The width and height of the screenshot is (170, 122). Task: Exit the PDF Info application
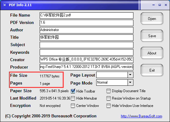[x=152, y=70]
